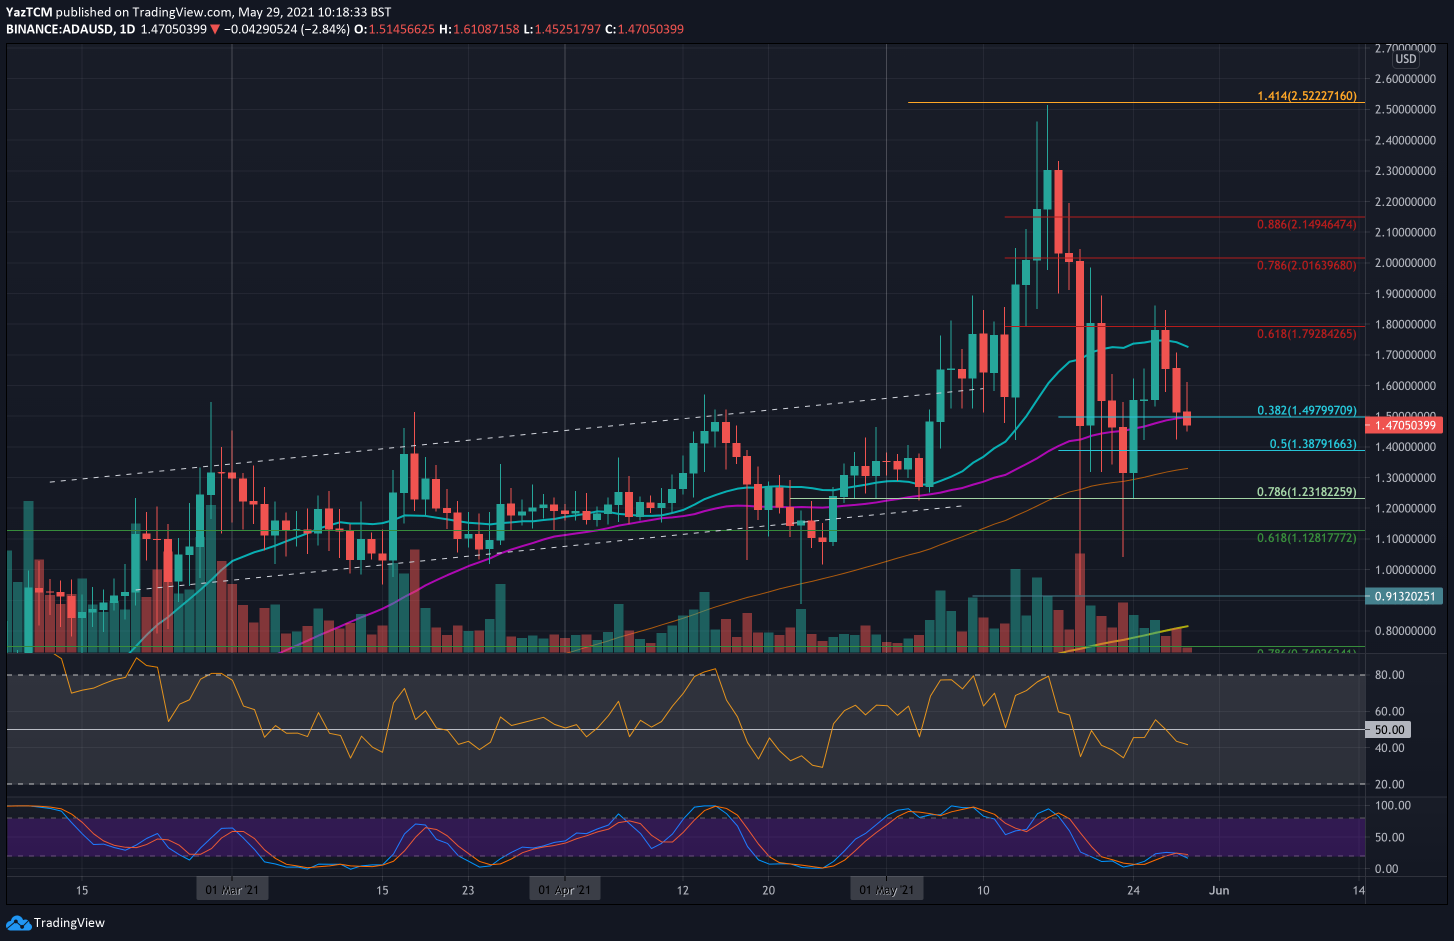Click the 0.91320251 price tag on axis
Image resolution: width=1454 pixels, height=941 pixels.
coord(1404,596)
